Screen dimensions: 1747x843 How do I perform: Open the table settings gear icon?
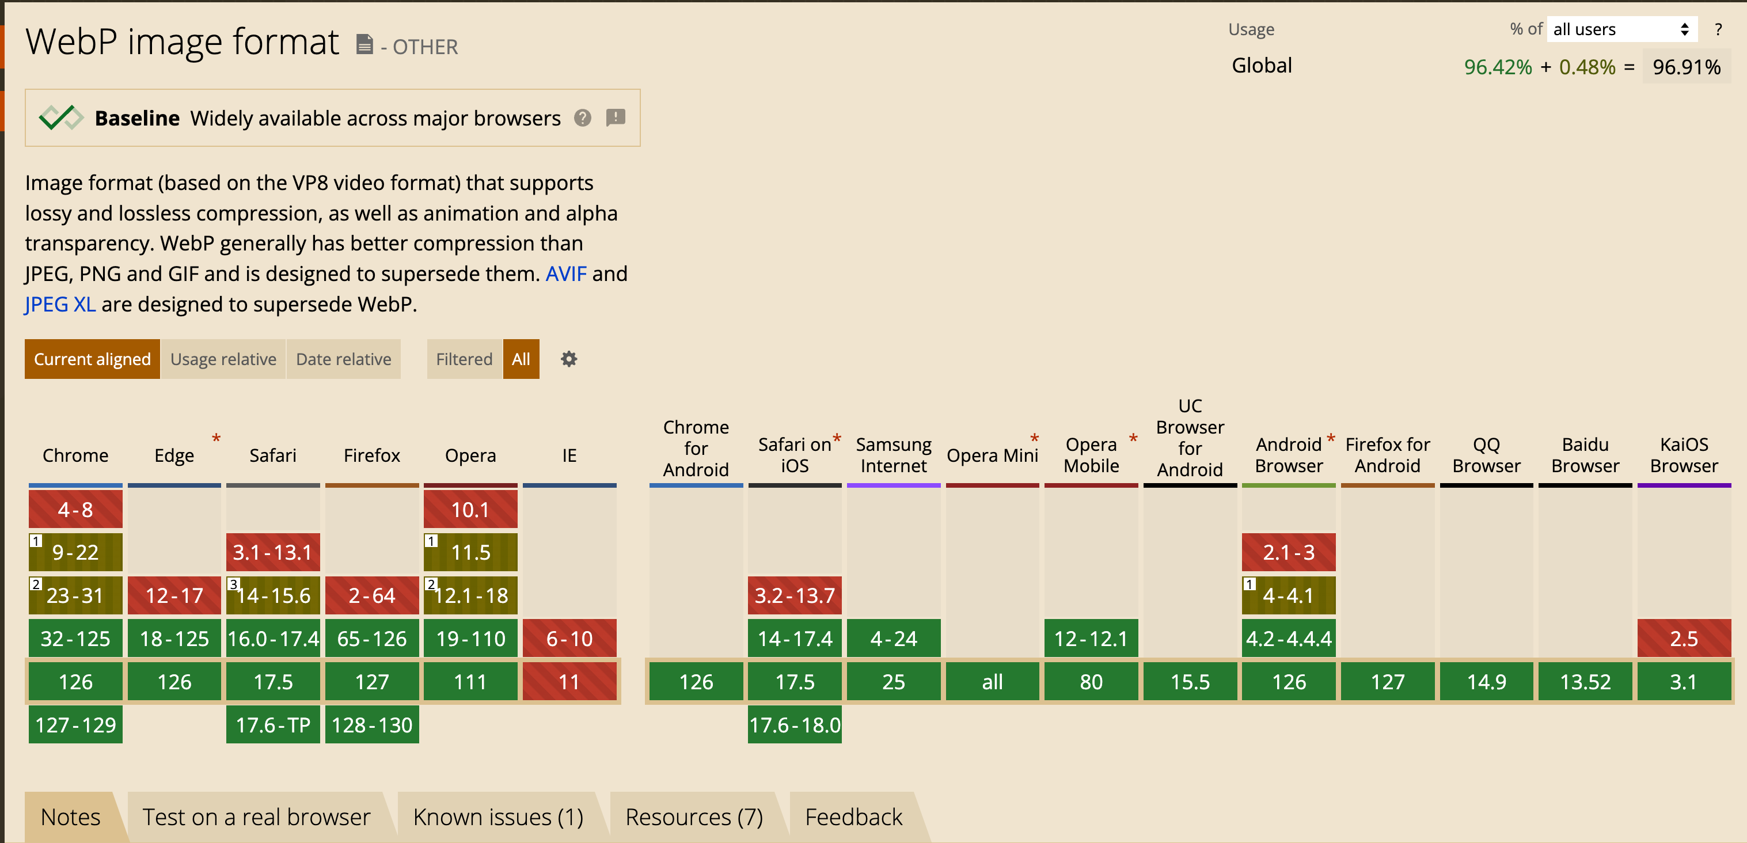[x=568, y=359]
